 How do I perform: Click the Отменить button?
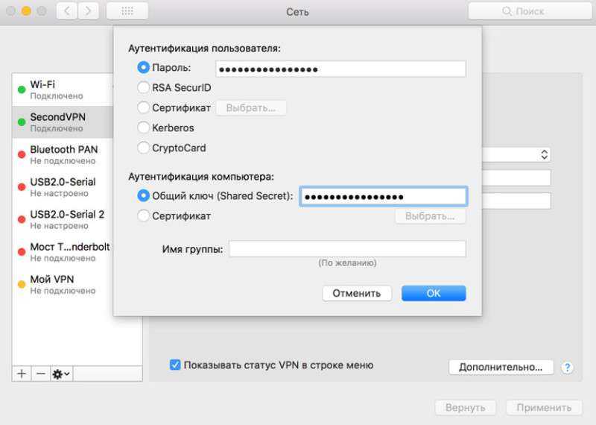point(357,293)
